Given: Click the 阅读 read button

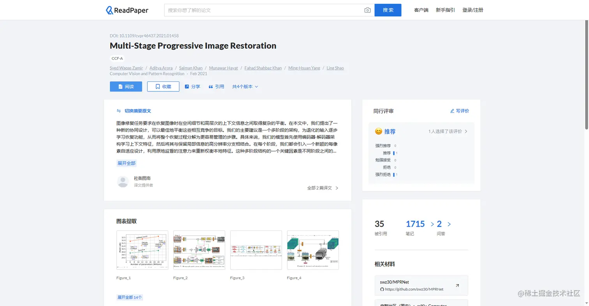Looking at the screenshot, I should click(126, 86).
